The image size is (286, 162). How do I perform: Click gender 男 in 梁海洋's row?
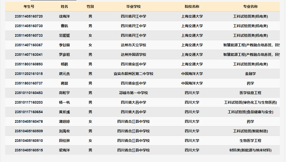(90, 150)
